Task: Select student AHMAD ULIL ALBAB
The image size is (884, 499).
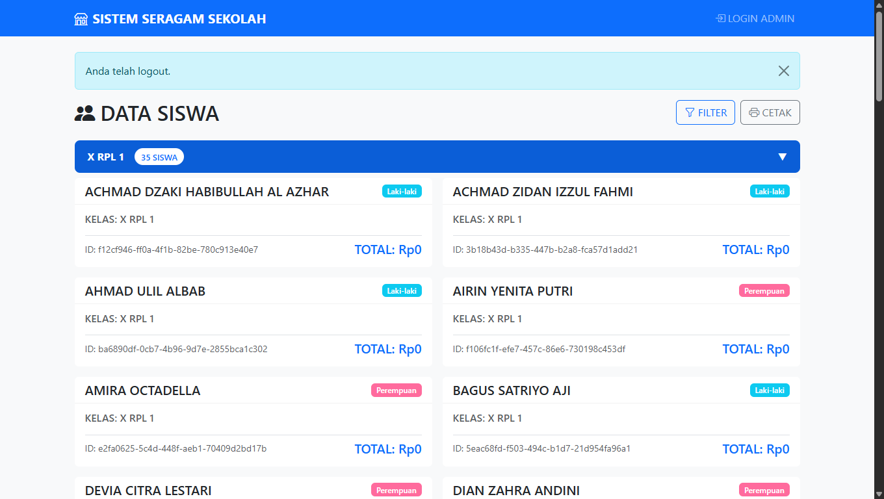Action: (x=146, y=291)
